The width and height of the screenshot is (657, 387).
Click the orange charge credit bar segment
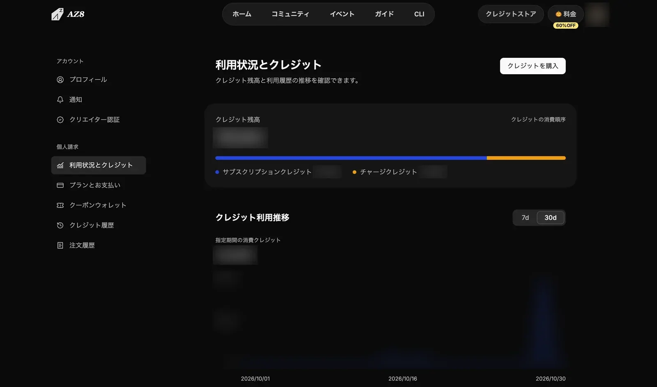(526, 158)
